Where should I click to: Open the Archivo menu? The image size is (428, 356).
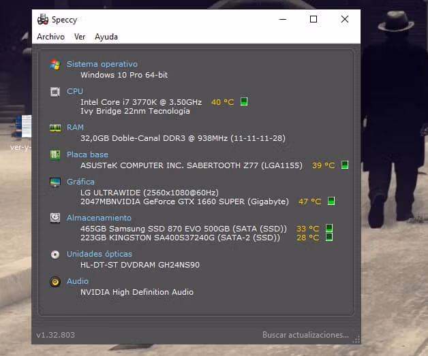50,37
